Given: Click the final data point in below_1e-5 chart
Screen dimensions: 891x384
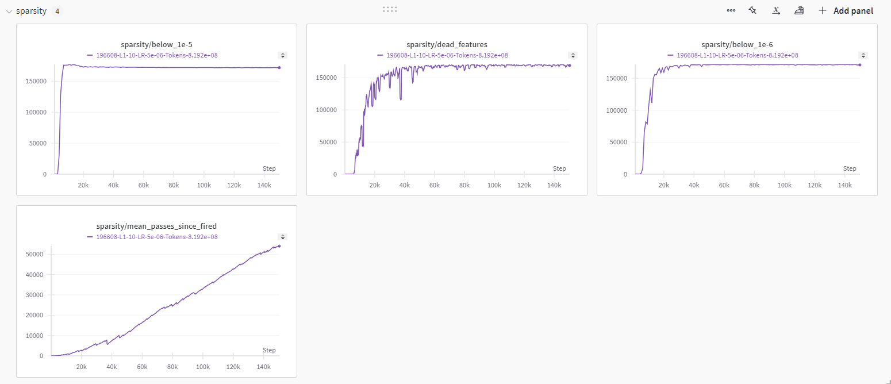Looking at the screenshot, I should tap(279, 68).
